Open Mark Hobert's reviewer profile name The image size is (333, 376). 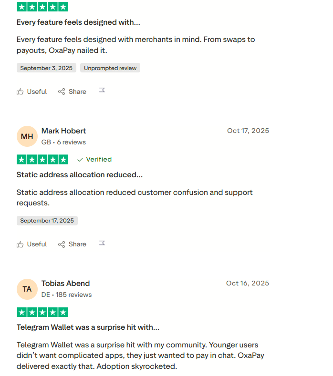pos(63,131)
